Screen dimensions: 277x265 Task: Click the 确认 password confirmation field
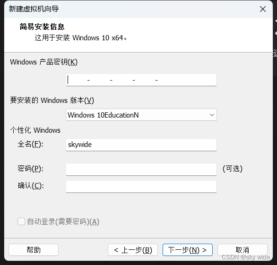[141, 186]
